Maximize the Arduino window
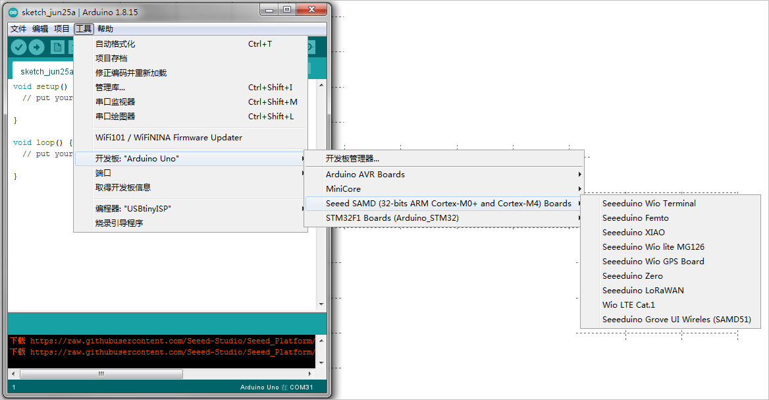This screenshot has height=400, width=769. (x=287, y=10)
